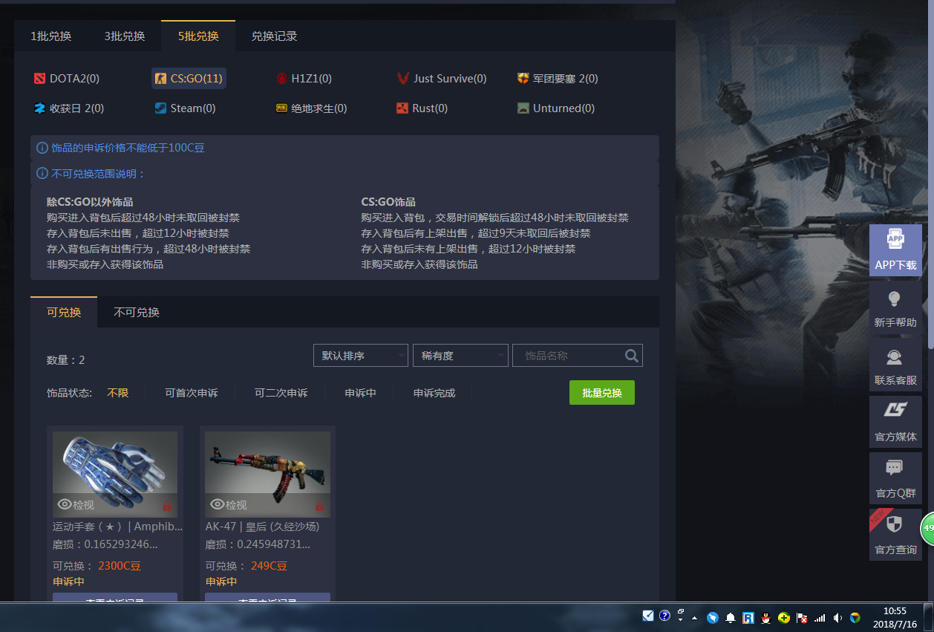Click the green 49 floating badge
Viewport: 934px width, 632px height.
coord(927,529)
